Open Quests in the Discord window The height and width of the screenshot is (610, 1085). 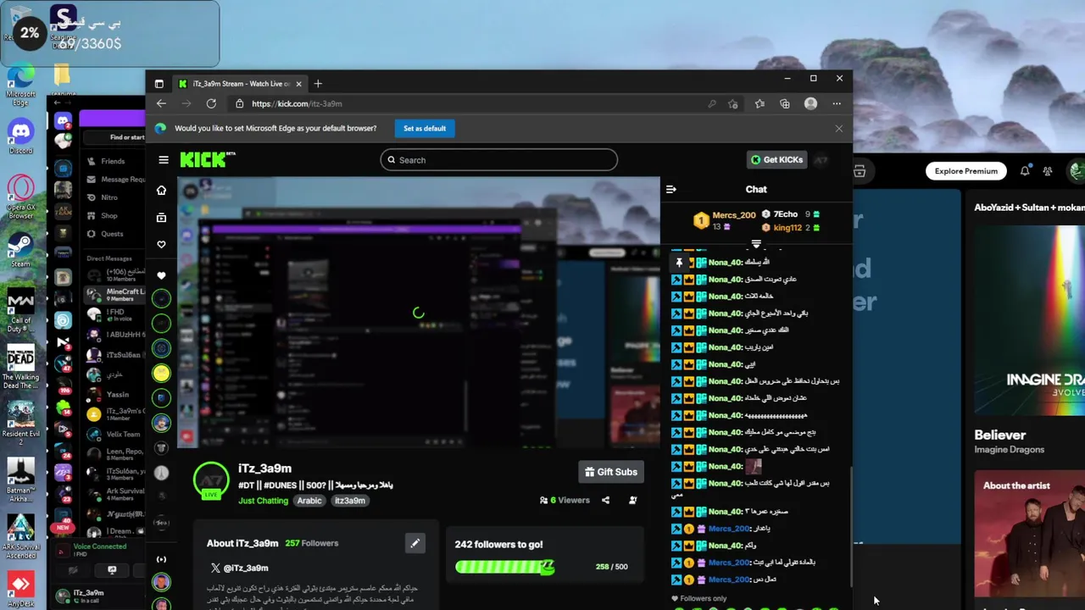112,234
